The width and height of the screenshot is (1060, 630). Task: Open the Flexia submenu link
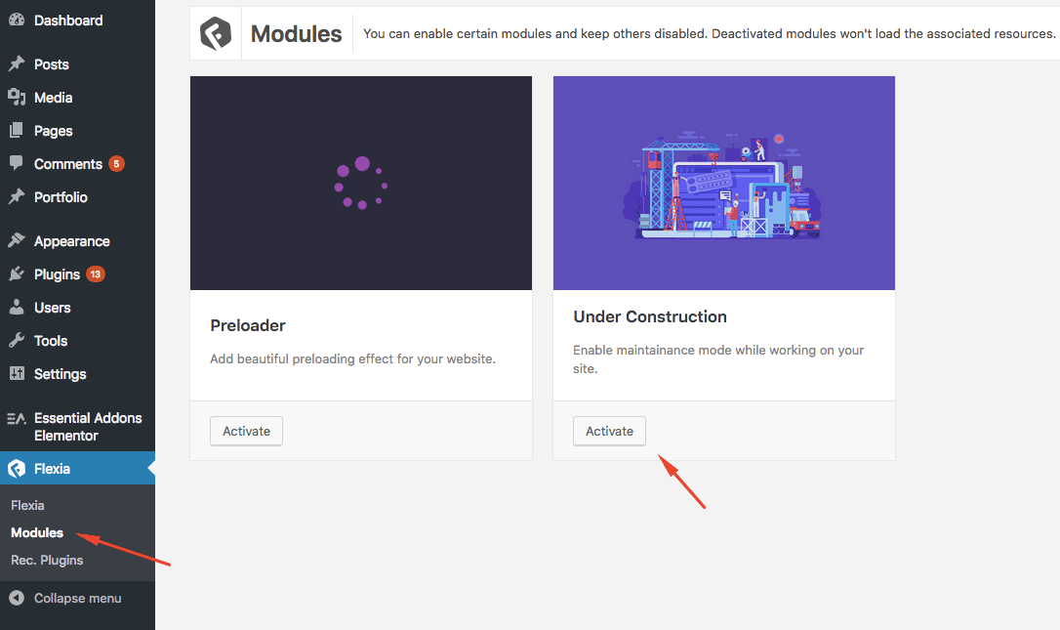(x=27, y=505)
